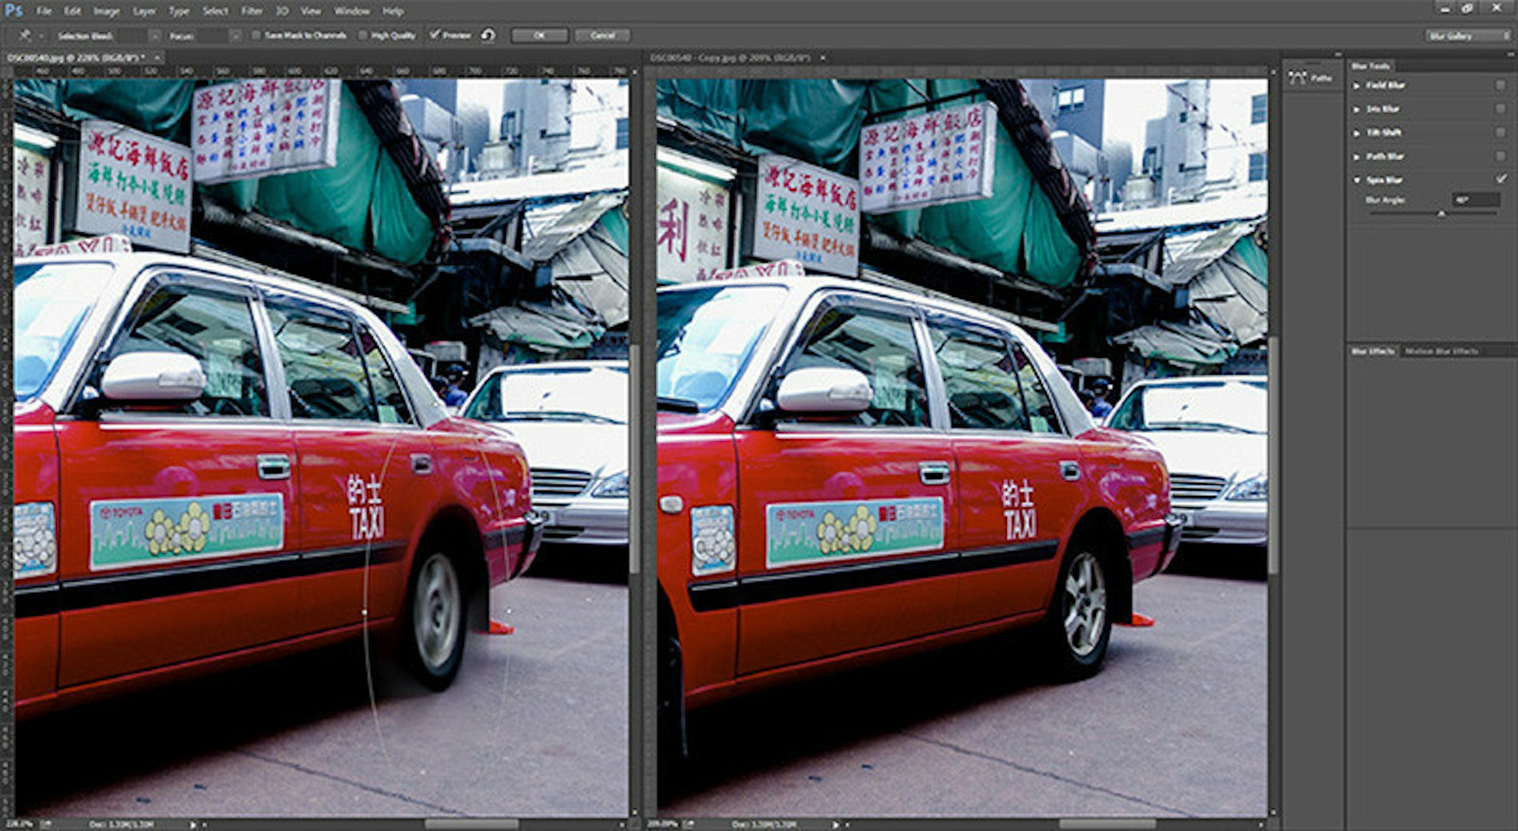The height and width of the screenshot is (831, 1518).
Task: Click left document Doc size status text
Action: (121, 825)
